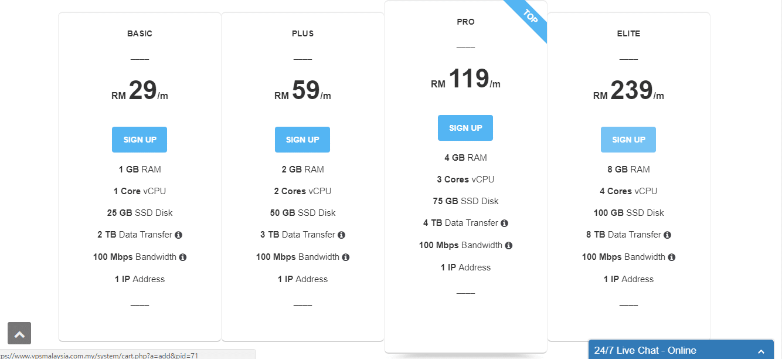Click the info icon beside Basic plan Data Transfer
782x359 pixels.
(x=178, y=235)
